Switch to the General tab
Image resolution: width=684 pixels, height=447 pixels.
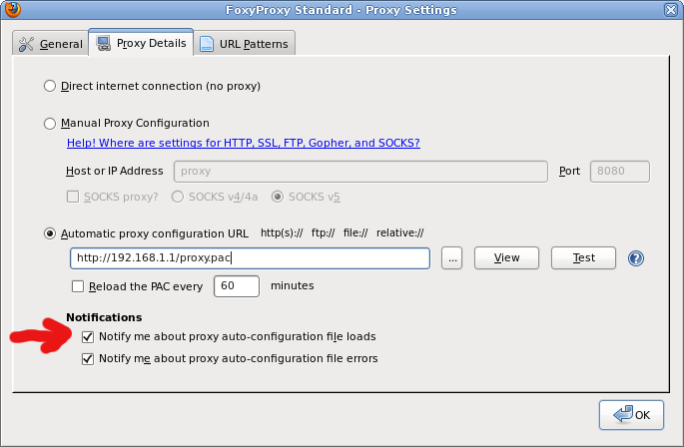click(x=50, y=44)
